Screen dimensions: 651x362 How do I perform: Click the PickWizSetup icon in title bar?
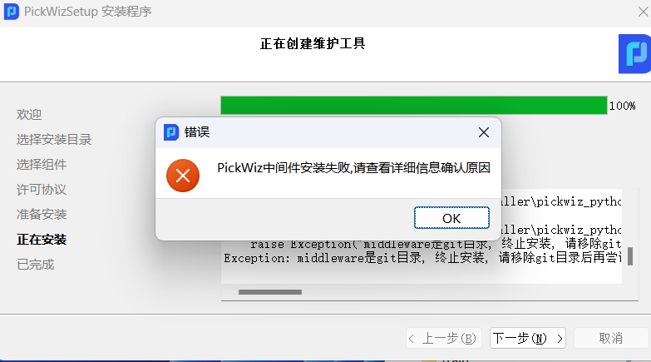[x=11, y=11]
